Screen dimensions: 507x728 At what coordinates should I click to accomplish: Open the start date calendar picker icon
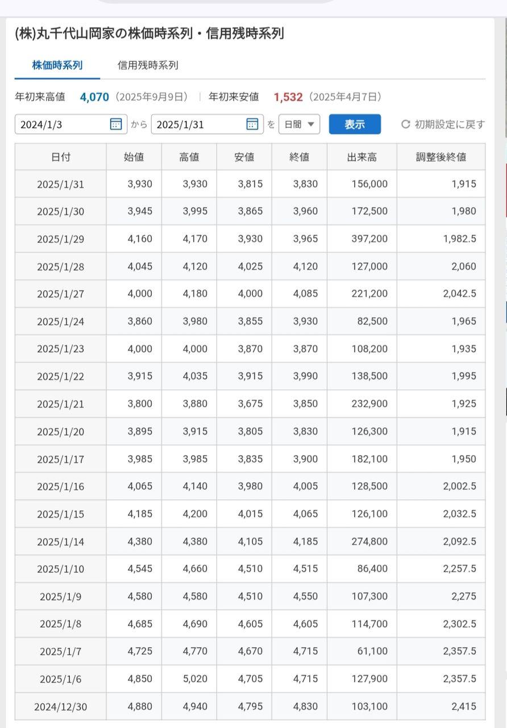tap(116, 125)
